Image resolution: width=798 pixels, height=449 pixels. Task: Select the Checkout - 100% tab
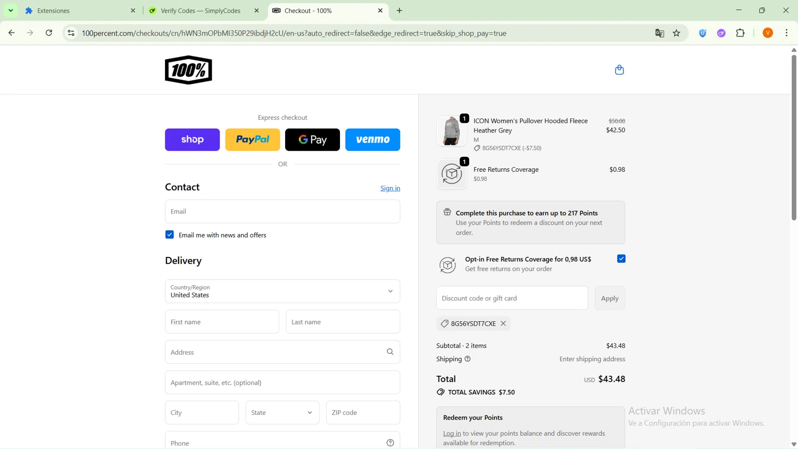tap(328, 11)
